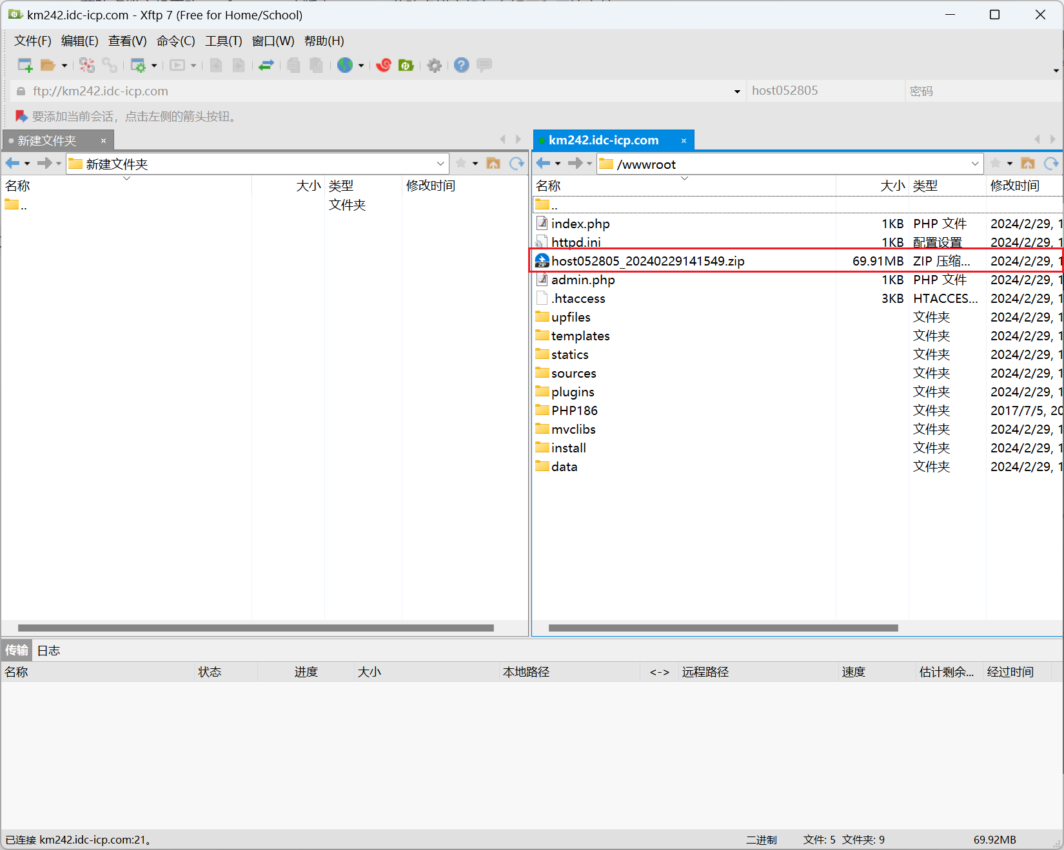1064x850 pixels.
Task: Click the 密码 password input field
Action: (980, 92)
